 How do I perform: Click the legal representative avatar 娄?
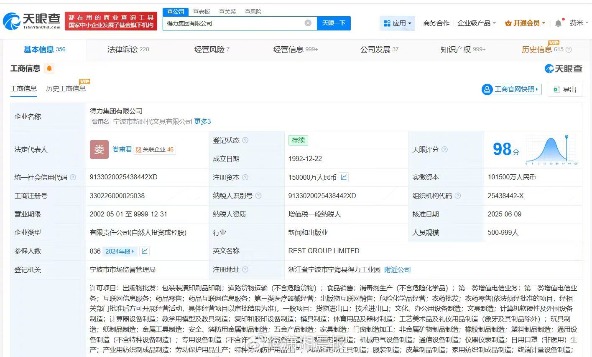click(x=99, y=149)
